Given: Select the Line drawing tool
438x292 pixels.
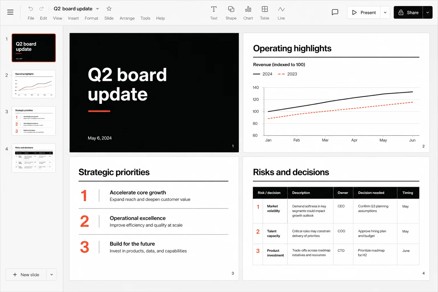Looking at the screenshot, I should point(281,13).
